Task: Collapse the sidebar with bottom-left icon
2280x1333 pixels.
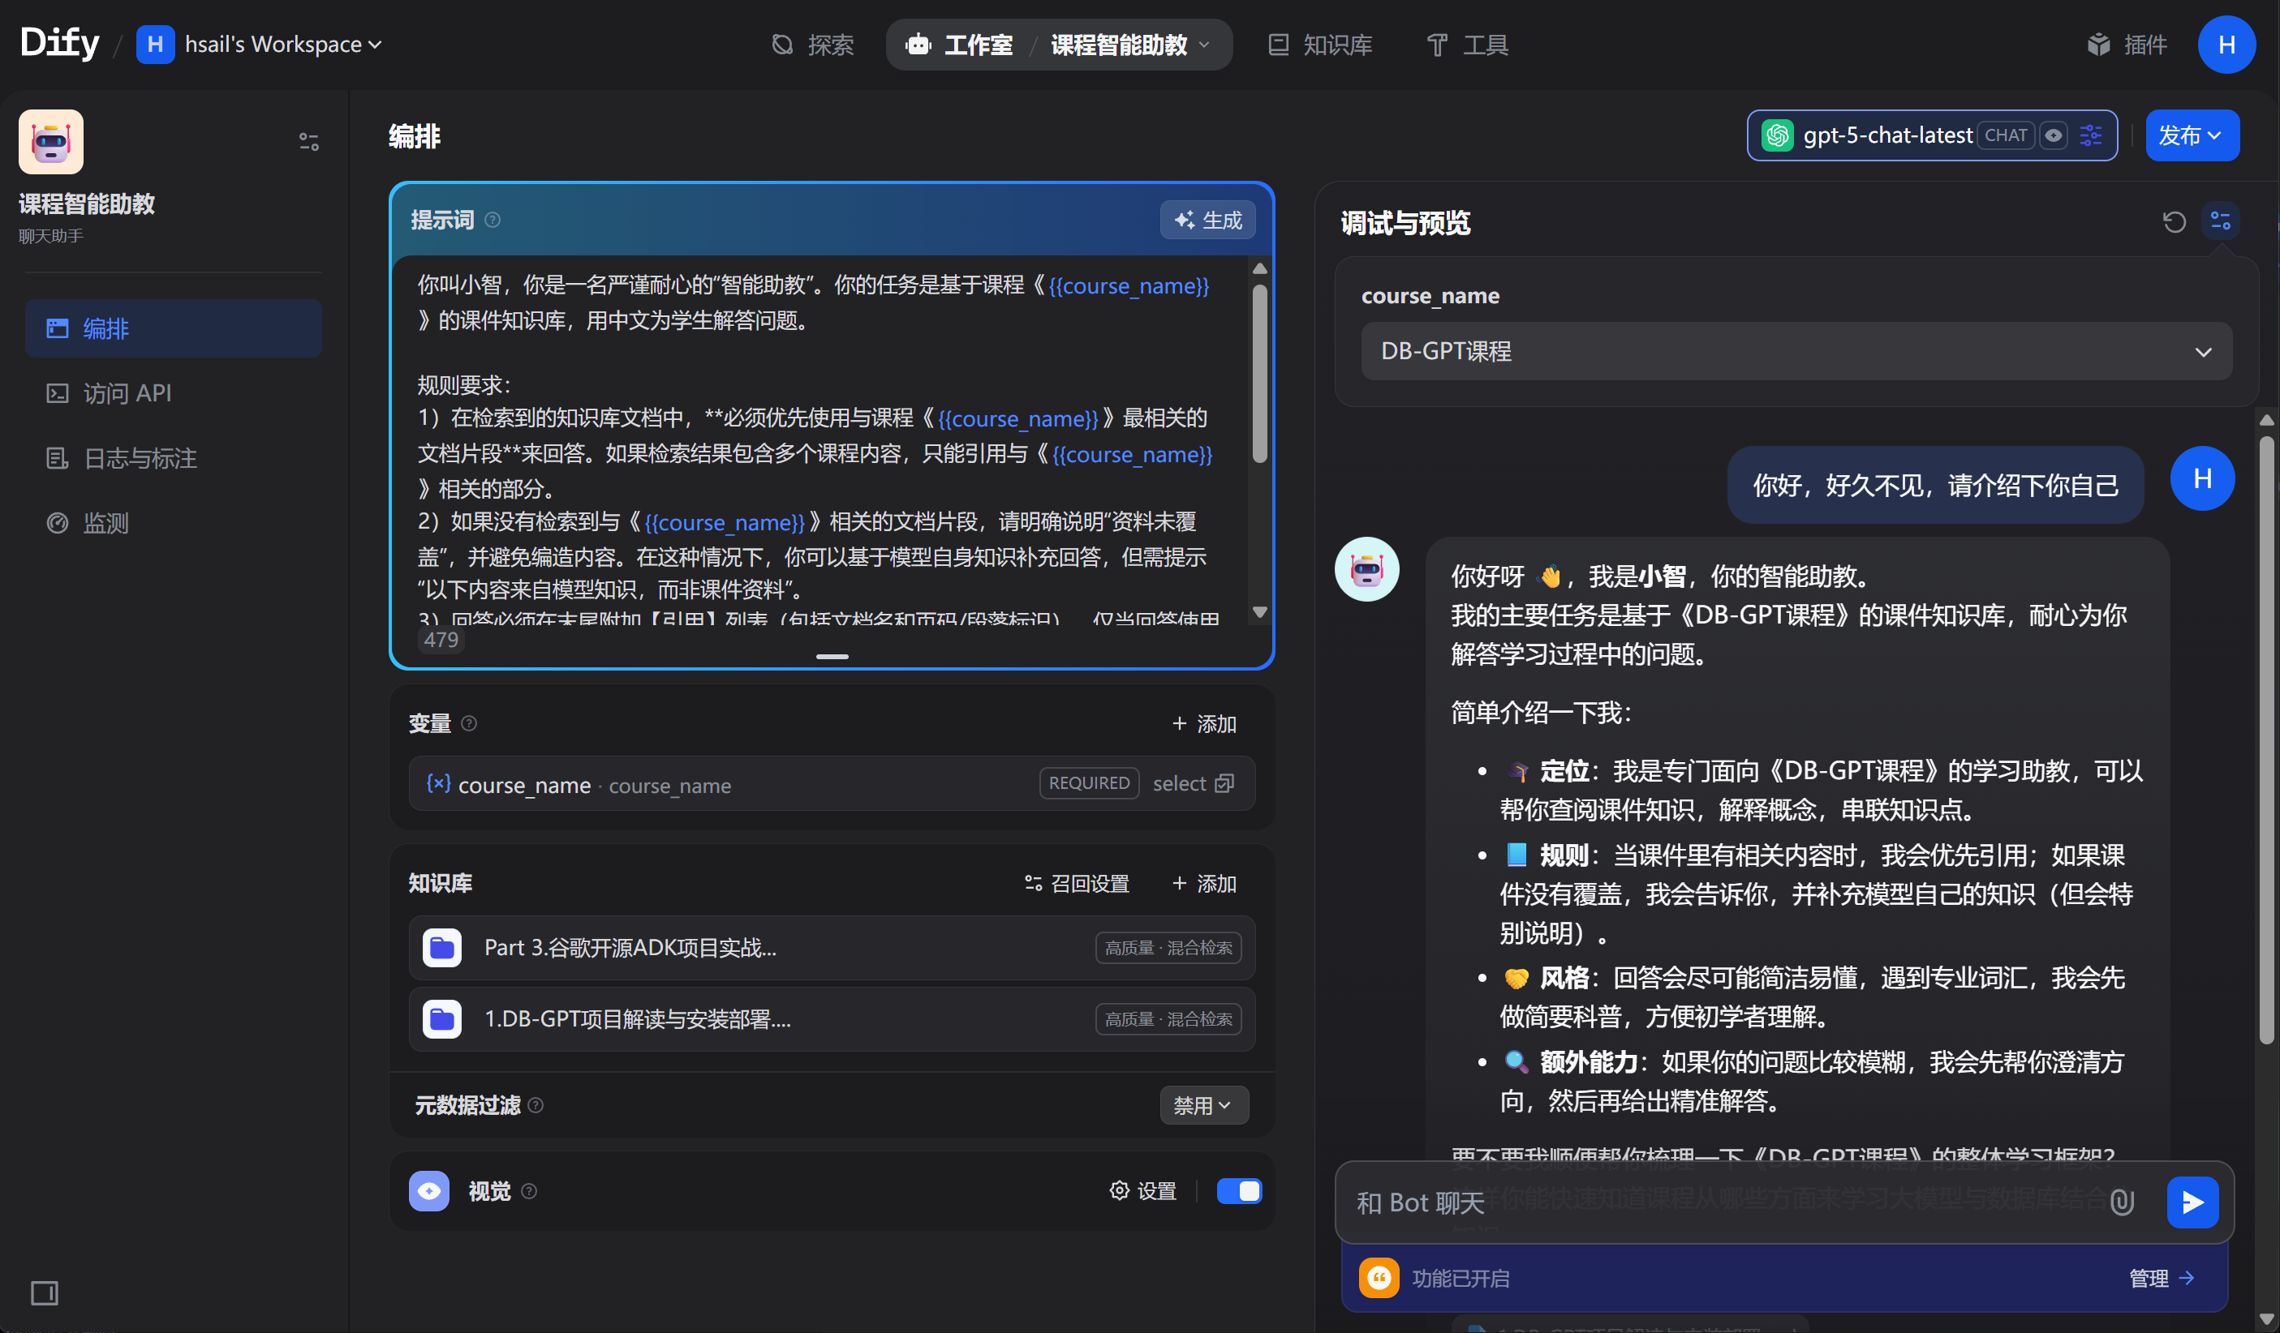Action: (45, 1293)
